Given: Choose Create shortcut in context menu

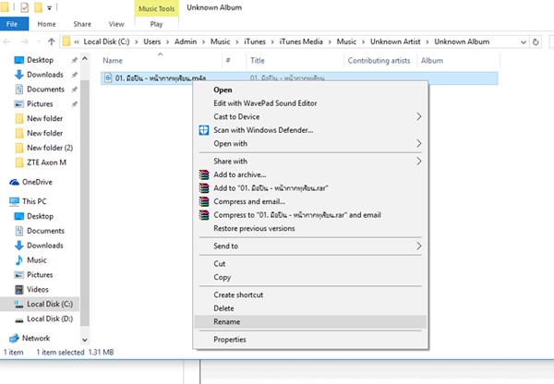Looking at the screenshot, I should (x=310, y=295).
